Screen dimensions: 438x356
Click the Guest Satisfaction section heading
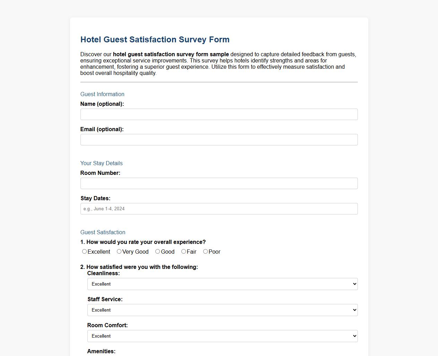click(x=103, y=232)
